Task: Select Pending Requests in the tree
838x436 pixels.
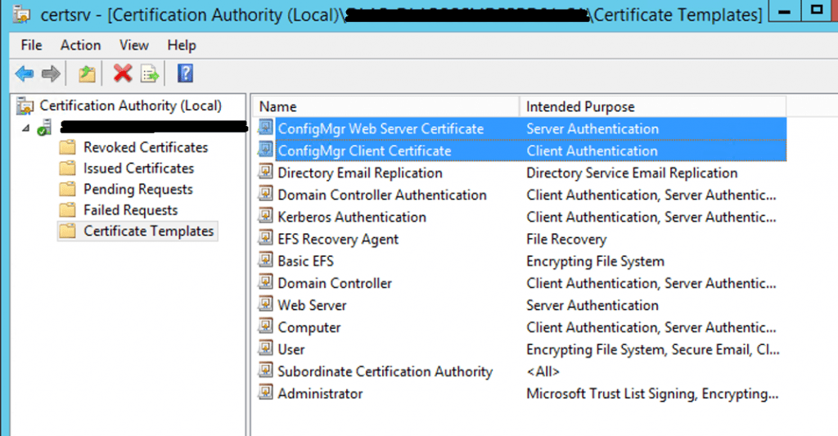Action: (x=137, y=189)
